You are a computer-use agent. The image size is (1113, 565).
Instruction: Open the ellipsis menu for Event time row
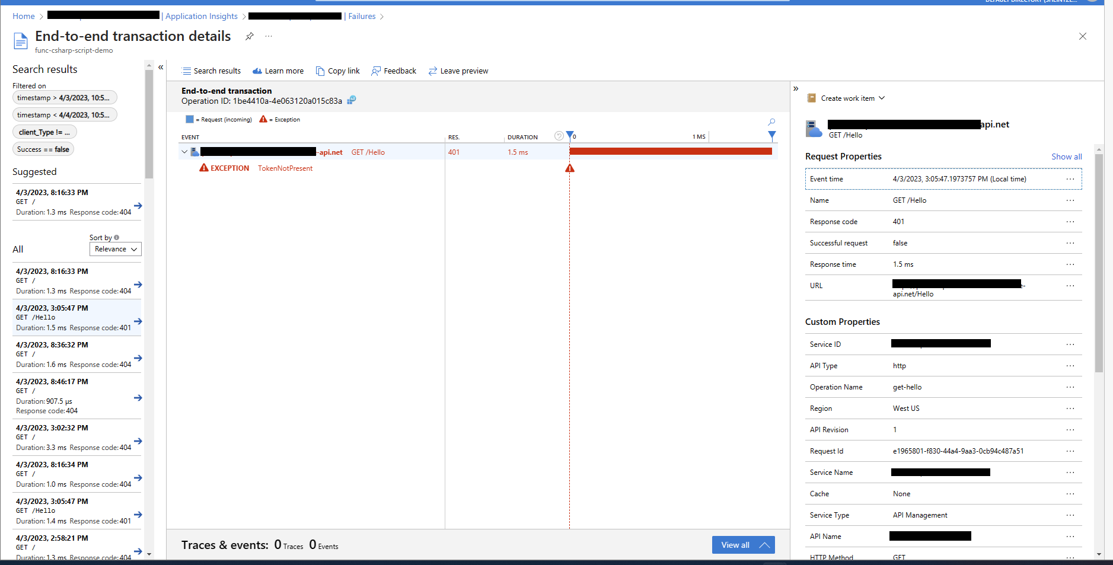tap(1070, 179)
